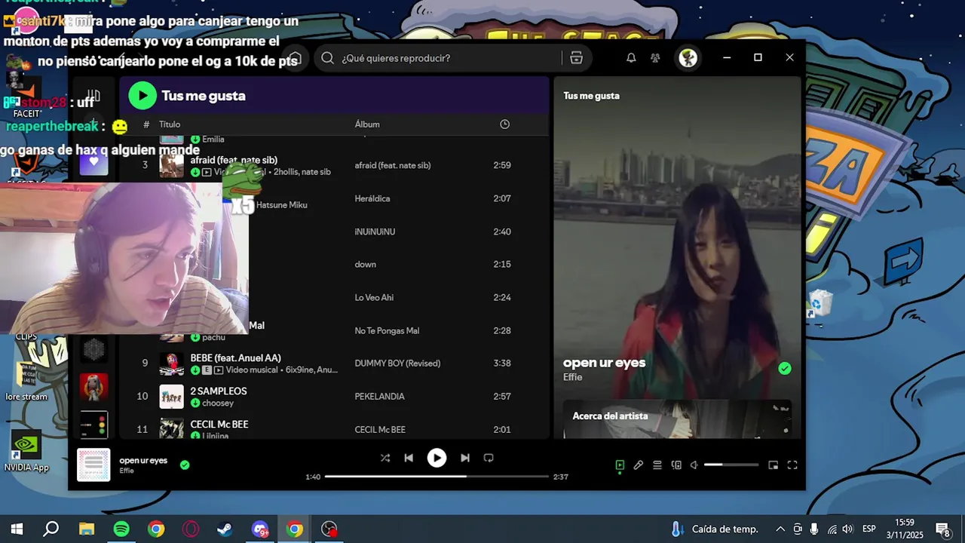Open Steam from the taskbar

coord(225,529)
